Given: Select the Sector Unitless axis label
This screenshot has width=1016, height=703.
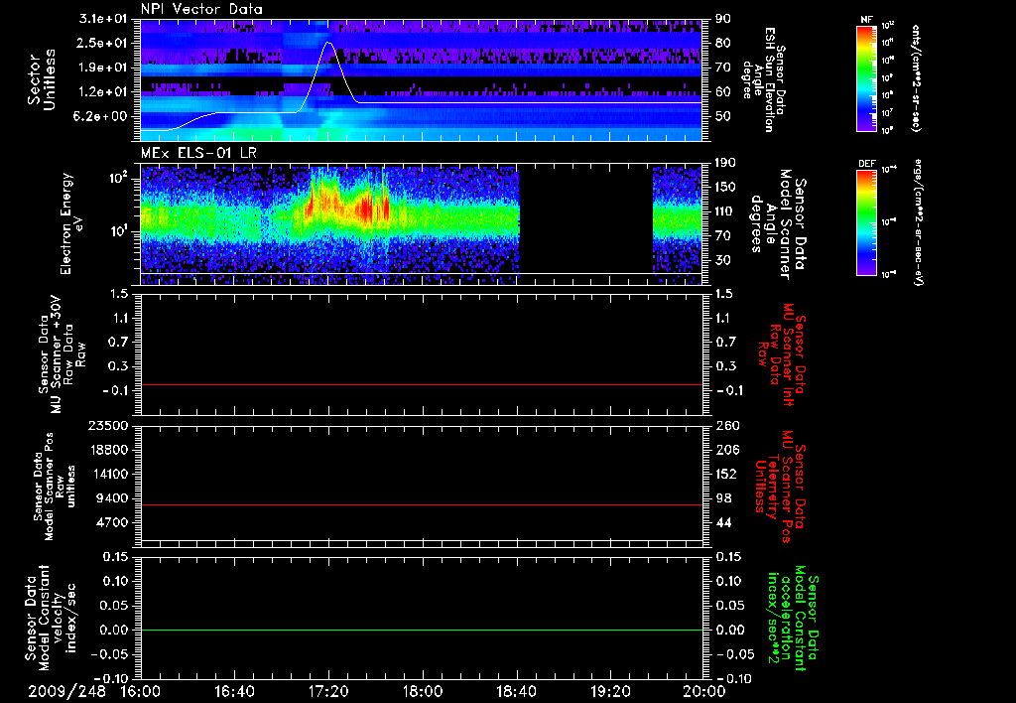Looking at the screenshot, I should tap(41, 79).
